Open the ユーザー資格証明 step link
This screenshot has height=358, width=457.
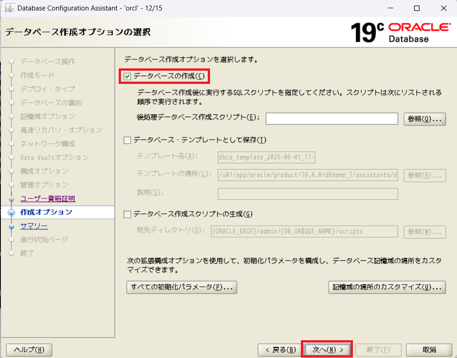47,198
